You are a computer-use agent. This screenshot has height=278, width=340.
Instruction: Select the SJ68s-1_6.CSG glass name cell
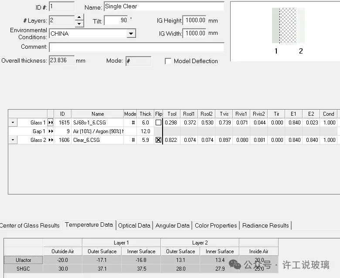click(97, 123)
